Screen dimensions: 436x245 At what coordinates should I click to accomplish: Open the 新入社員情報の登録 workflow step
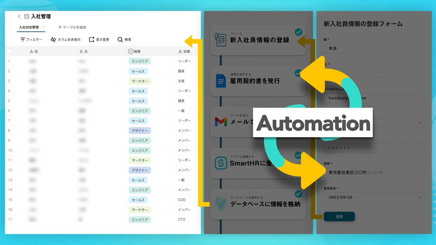coord(258,40)
